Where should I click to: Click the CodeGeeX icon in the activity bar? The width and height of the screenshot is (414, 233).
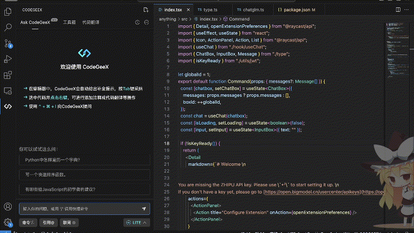(8, 106)
